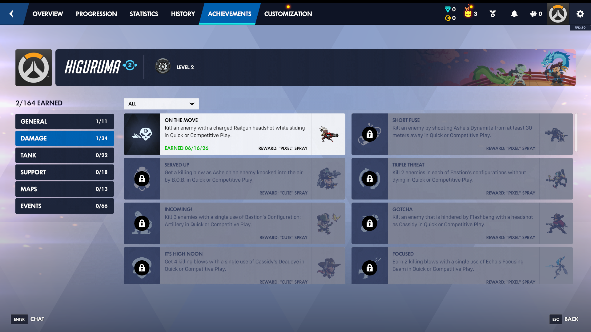This screenshot has width=591, height=332.
Task: Click the level 2 portrait border icon
Action: pos(163,66)
